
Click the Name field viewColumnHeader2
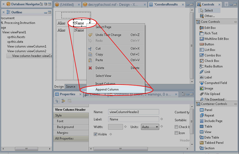tap(134, 112)
